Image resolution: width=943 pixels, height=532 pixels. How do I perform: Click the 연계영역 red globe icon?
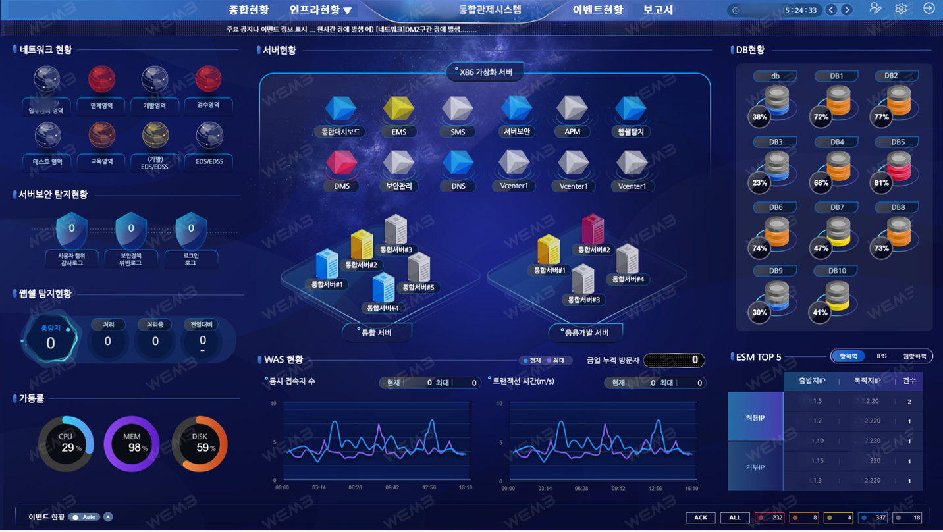101,79
